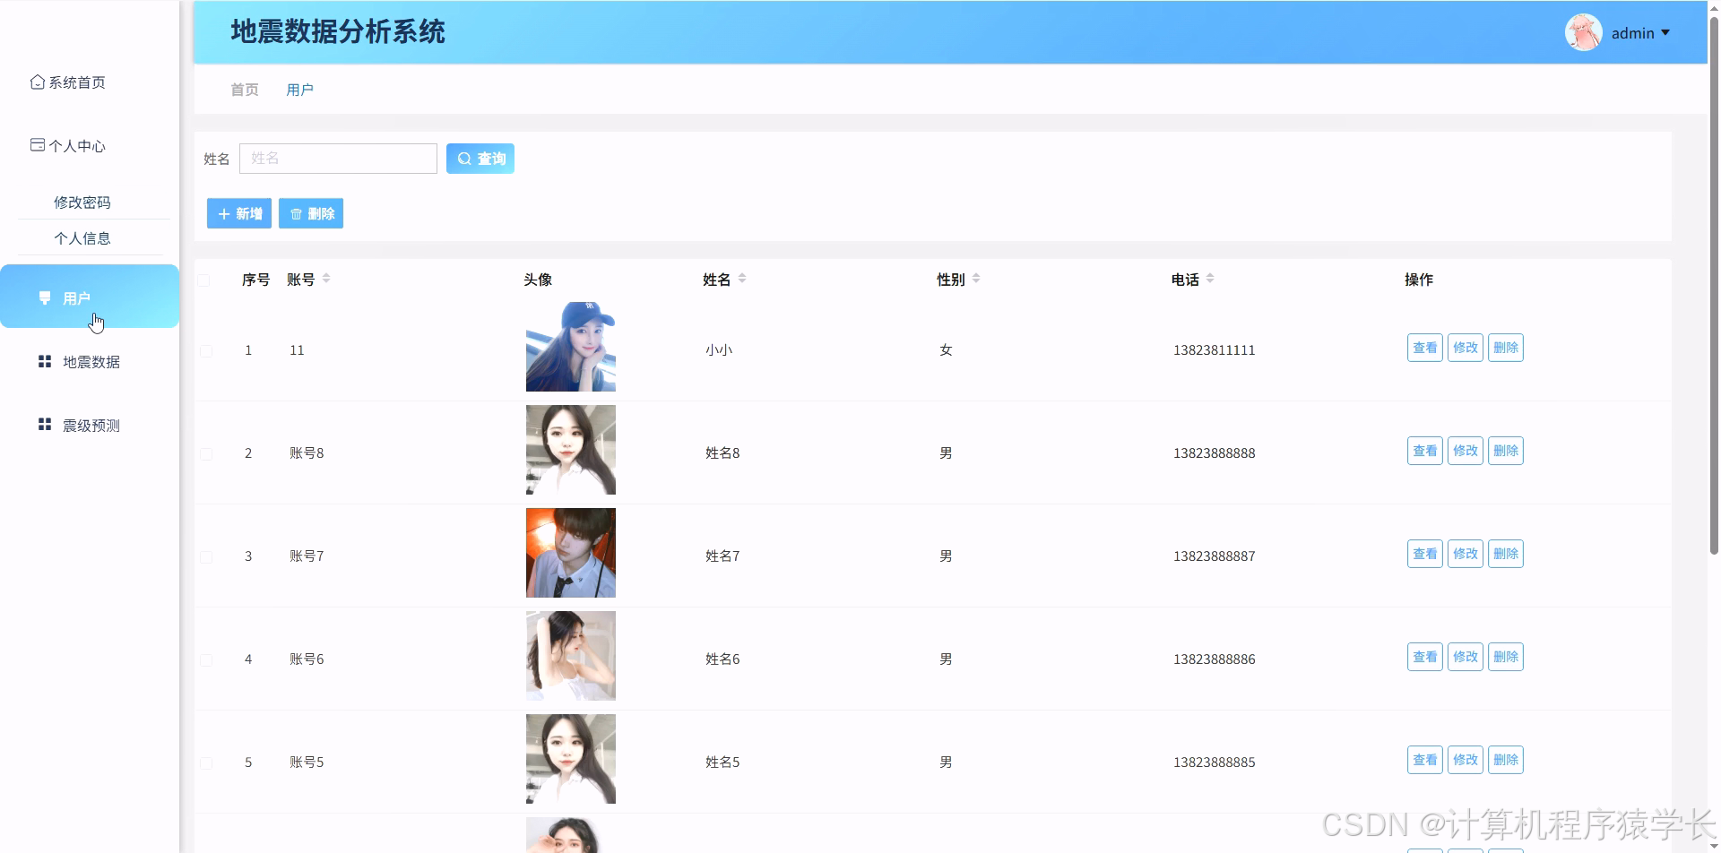The image size is (1721, 853).
Task: Click the 查询 search button
Action: [480, 159]
